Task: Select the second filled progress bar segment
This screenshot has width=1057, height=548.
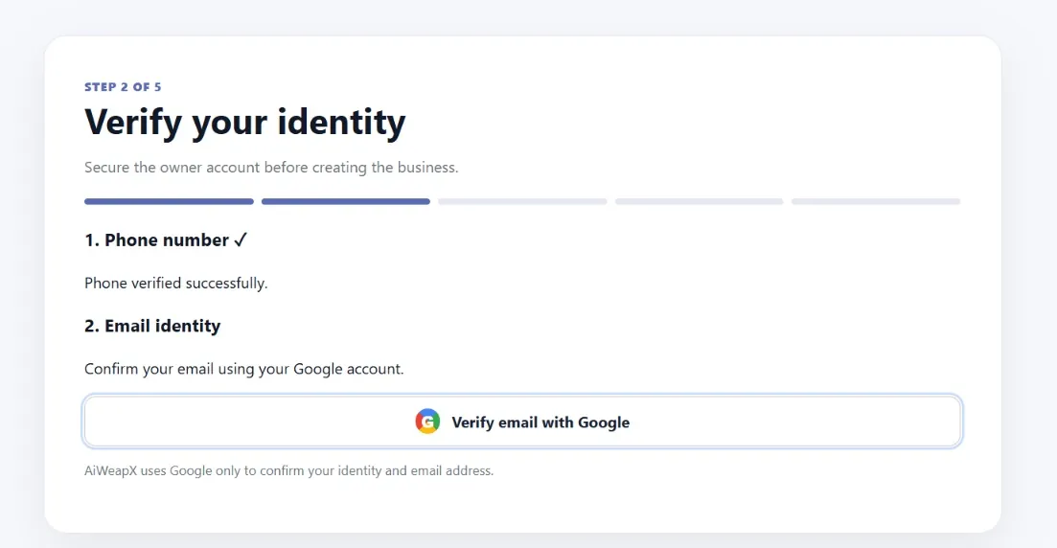Action: 346,201
